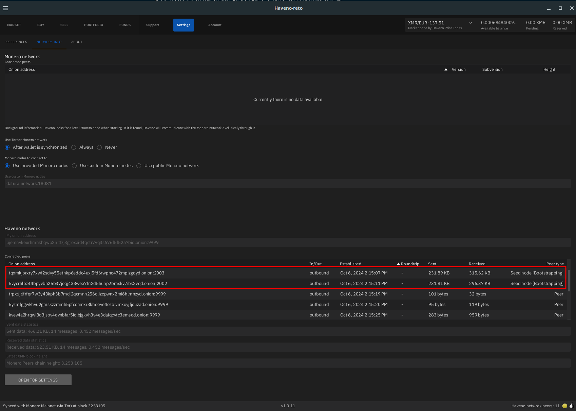Viewport: 576px width, 411px height.
Task: Click the Received data statistics field
Action: pyautogui.click(x=288, y=347)
